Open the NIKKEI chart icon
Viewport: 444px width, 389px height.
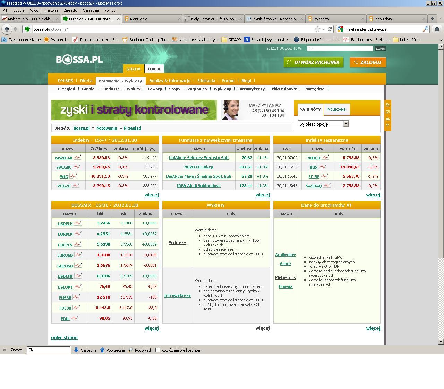pos(325,158)
